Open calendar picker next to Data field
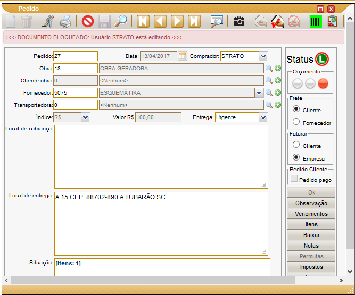 tap(183, 56)
